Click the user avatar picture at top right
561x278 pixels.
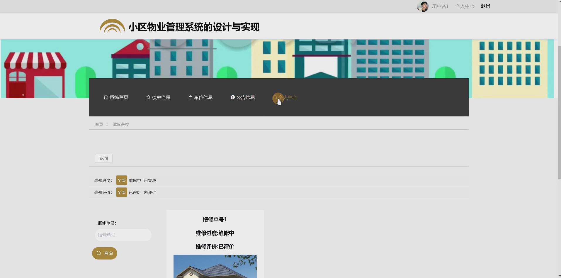(x=423, y=6)
